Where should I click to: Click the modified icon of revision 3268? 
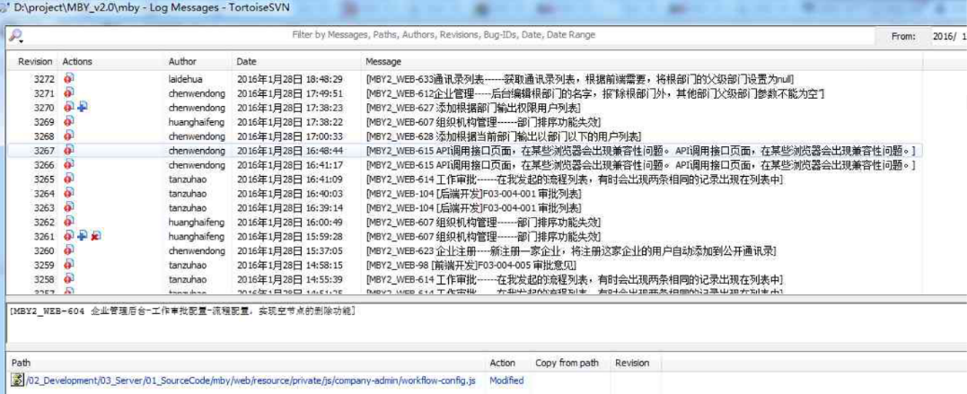pos(69,136)
